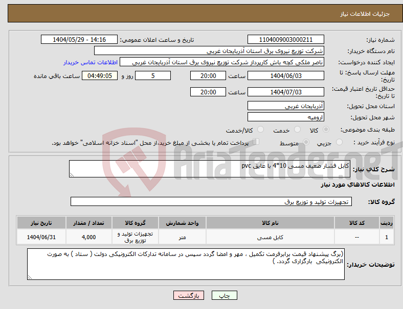Select the کالا/خدمت radio button
This screenshot has width=403, height=309.
point(261,130)
